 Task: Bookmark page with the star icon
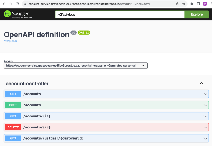click(184, 4)
